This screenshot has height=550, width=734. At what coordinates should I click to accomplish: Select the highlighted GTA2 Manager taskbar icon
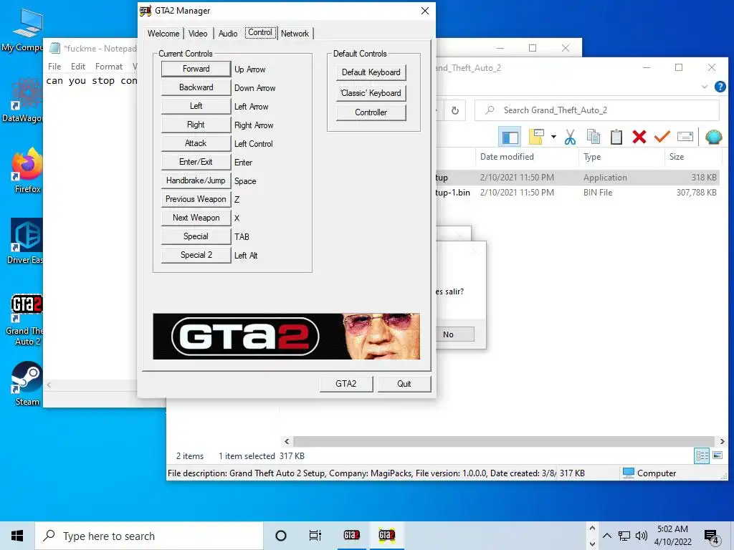(x=386, y=536)
